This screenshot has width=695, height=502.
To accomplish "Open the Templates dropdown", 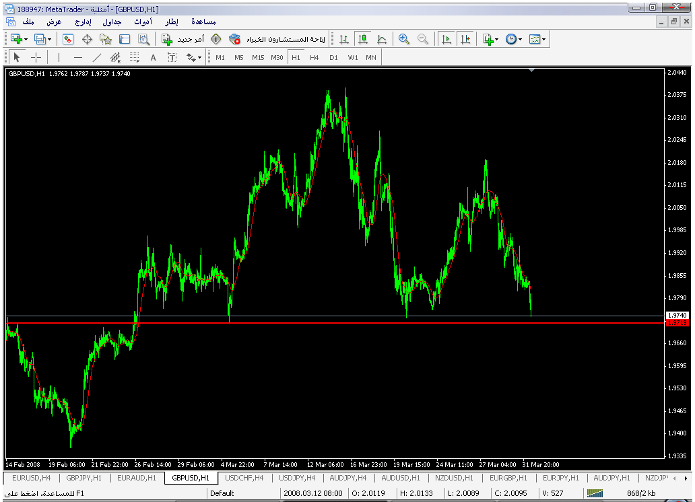I will (x=543, y=40).
